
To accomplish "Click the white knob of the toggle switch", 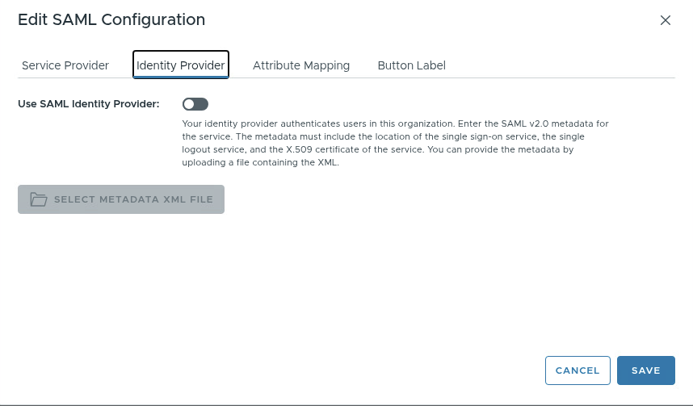I will coord(189,104).
